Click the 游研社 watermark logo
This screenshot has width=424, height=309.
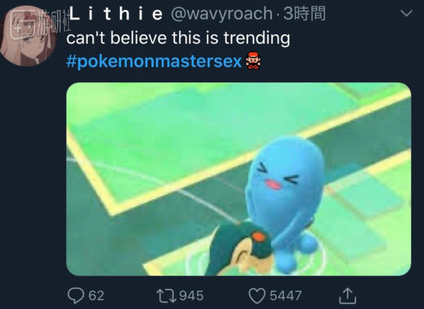41,24
